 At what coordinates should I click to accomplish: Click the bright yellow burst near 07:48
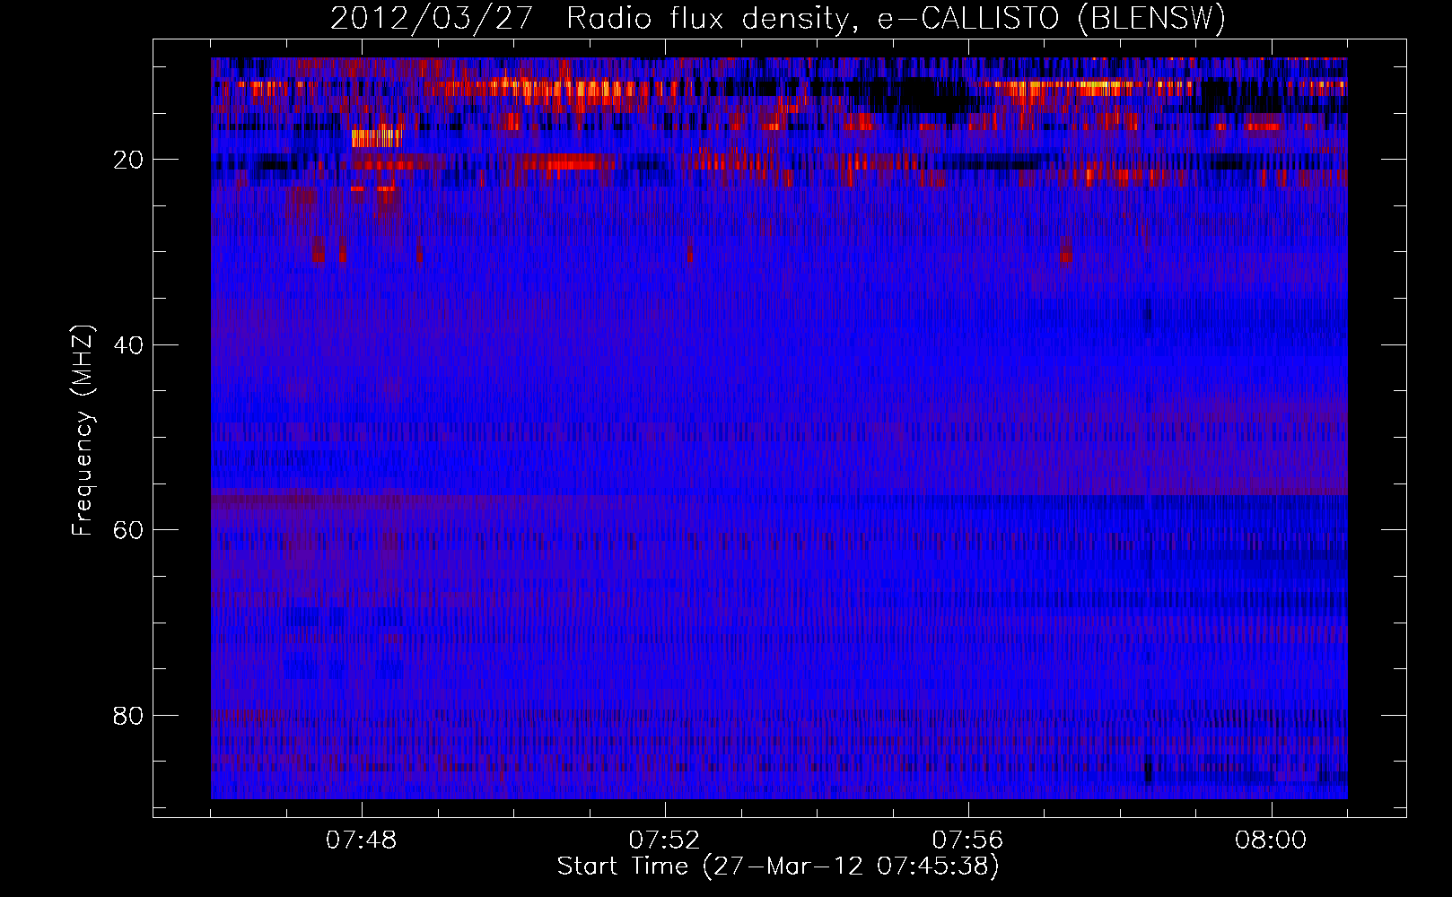[x=375, y=138]
